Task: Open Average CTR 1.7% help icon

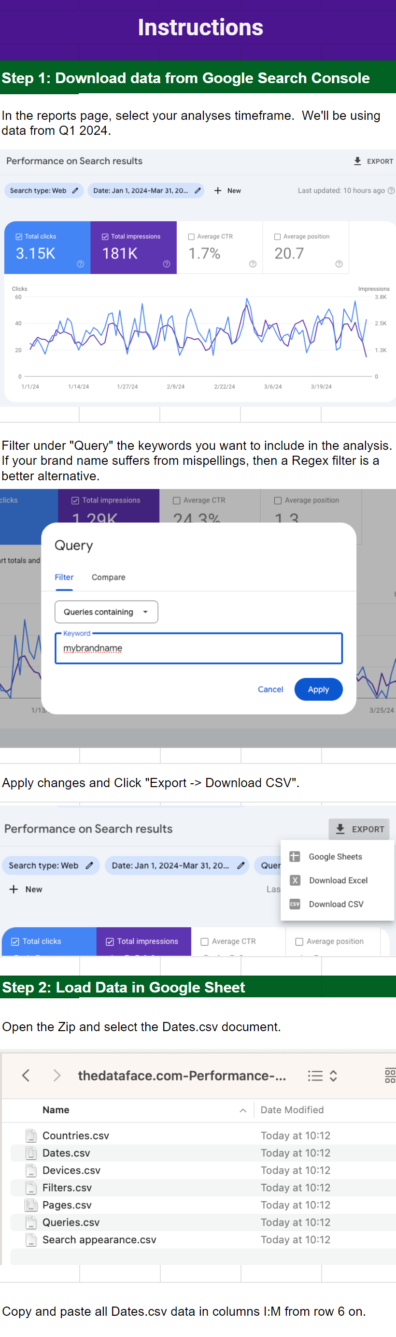Action: (253, 264)
